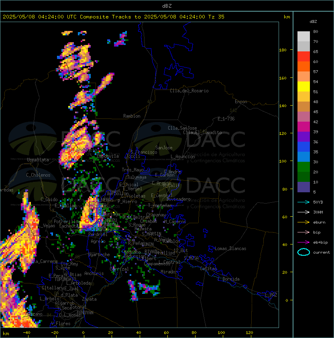Click the S_MARTIN place label
Viewport: 334px width, 338px height.
pos(151,234)
